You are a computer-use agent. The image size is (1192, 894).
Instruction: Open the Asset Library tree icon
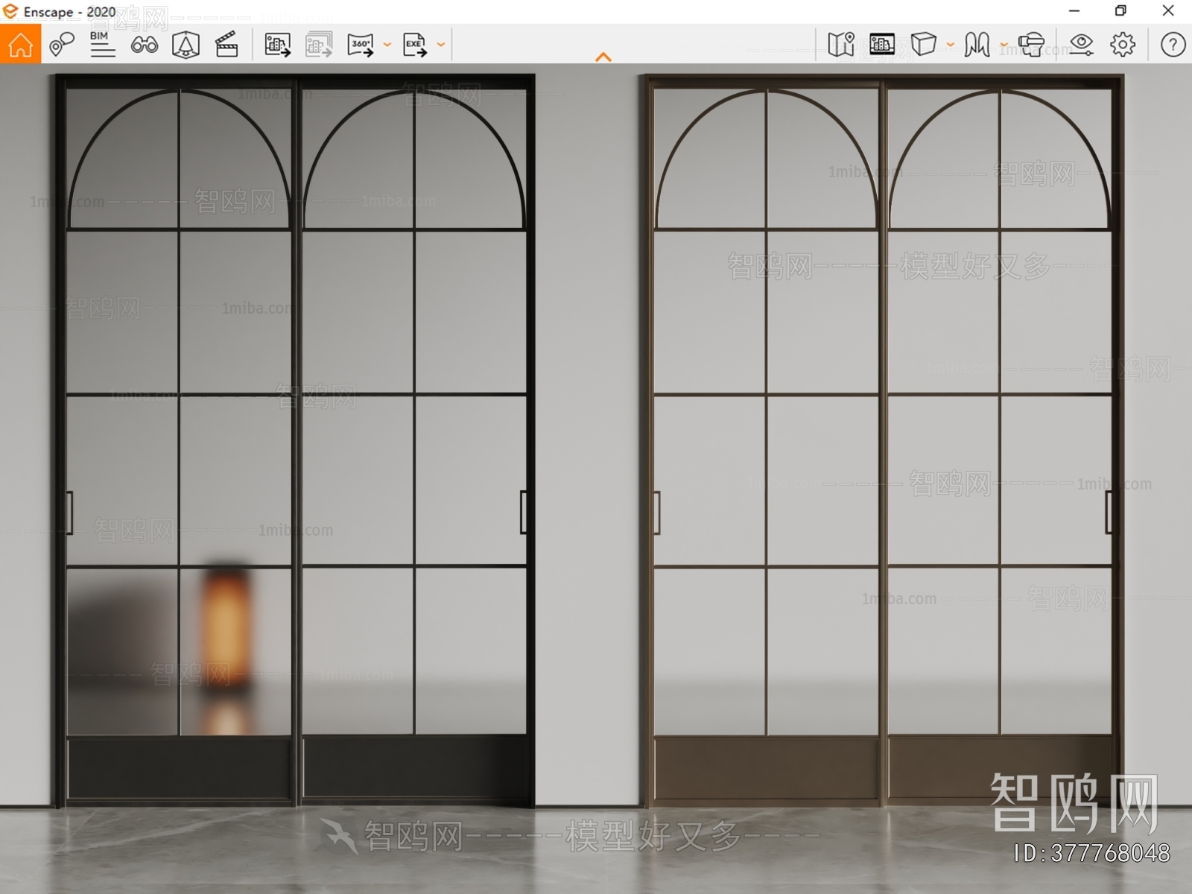[x=186, y=45]
